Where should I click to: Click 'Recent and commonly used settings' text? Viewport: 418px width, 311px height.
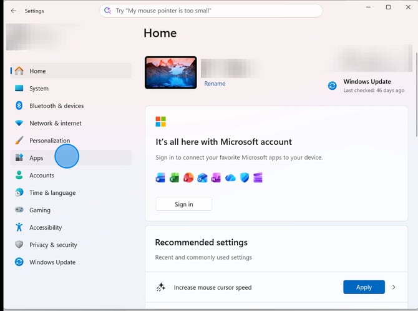click(x=203, y=257)
